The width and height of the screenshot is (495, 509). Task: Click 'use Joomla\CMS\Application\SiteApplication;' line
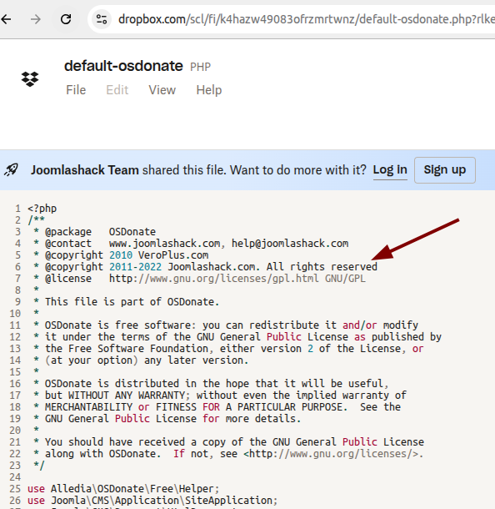pos(152,501)
